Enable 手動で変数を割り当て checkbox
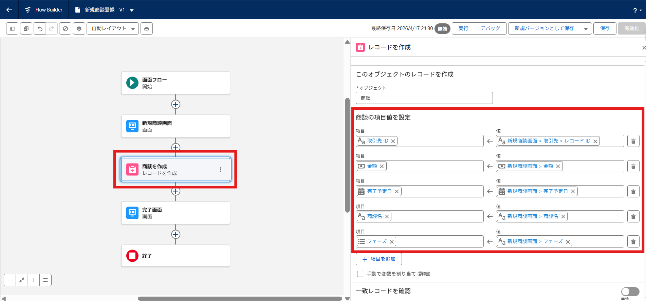Screen dimensions: 646x301 [x=360, y=274]
